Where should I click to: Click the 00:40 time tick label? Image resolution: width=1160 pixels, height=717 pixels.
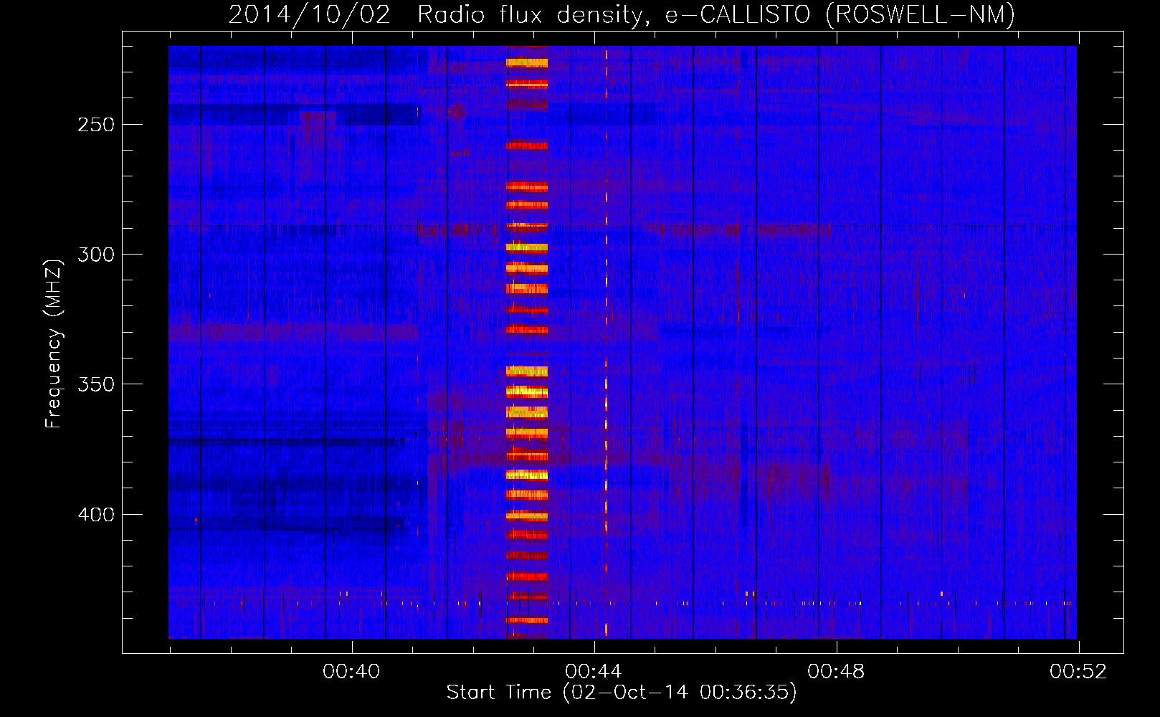click(x=351, y=672)
